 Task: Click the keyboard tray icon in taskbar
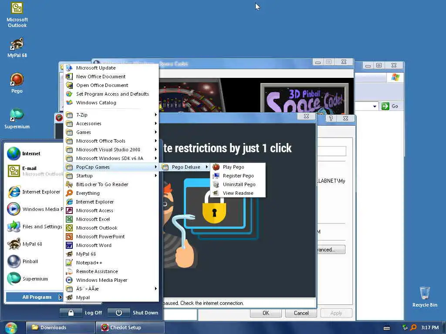point(387,328)
